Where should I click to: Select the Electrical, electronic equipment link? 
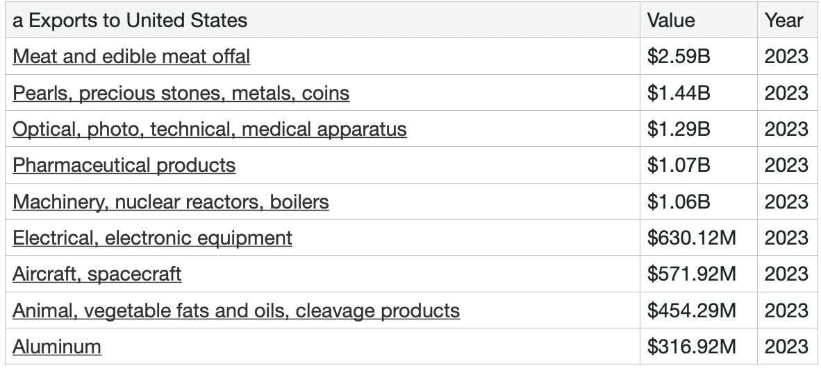tap(152, 238)
